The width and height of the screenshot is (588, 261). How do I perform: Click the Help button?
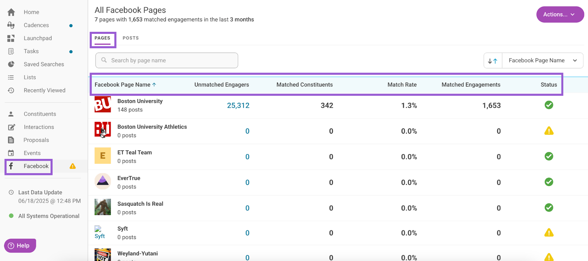click(20, 246)
